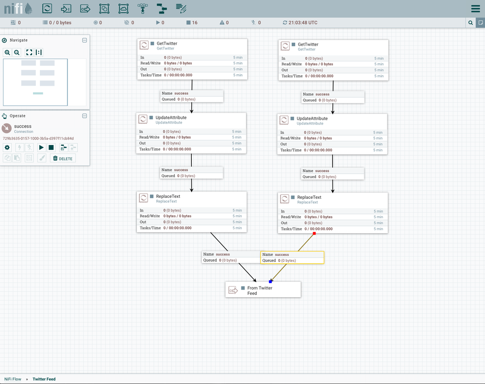The height and width of the screenshot is (384, 485).
Task: Click the birdseye minimap thumbnail
Action: tap(35, 82)
